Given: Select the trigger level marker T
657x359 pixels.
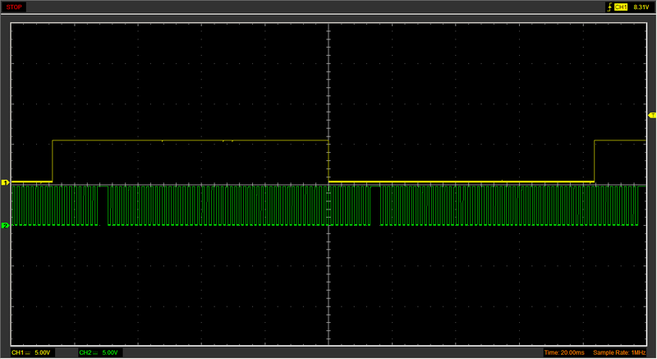Looking at the screenshot, I should pos(652,115).
